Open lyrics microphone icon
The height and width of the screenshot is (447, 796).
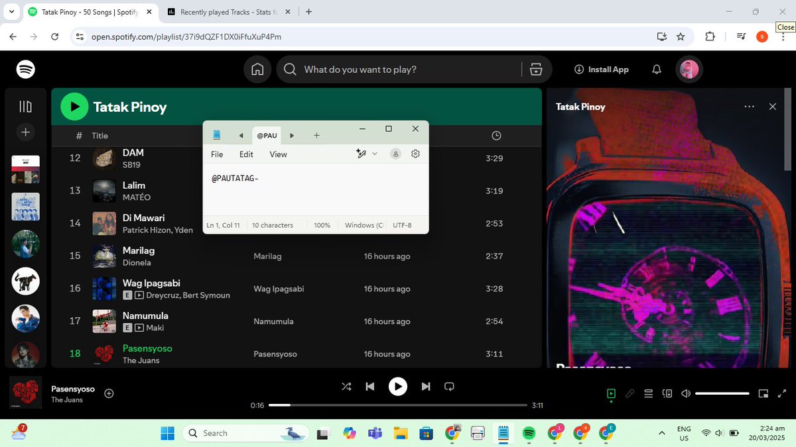(630, 393)
